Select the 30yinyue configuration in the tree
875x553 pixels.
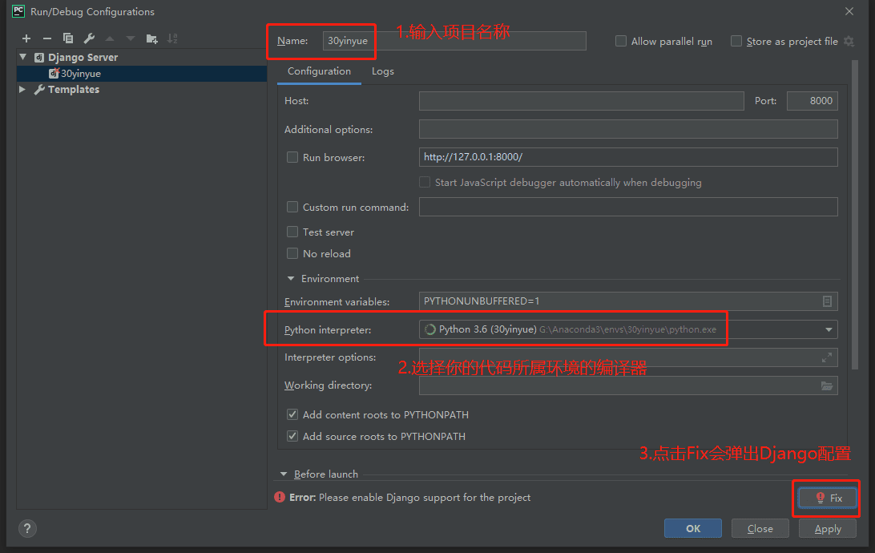(x=80, y=74)
